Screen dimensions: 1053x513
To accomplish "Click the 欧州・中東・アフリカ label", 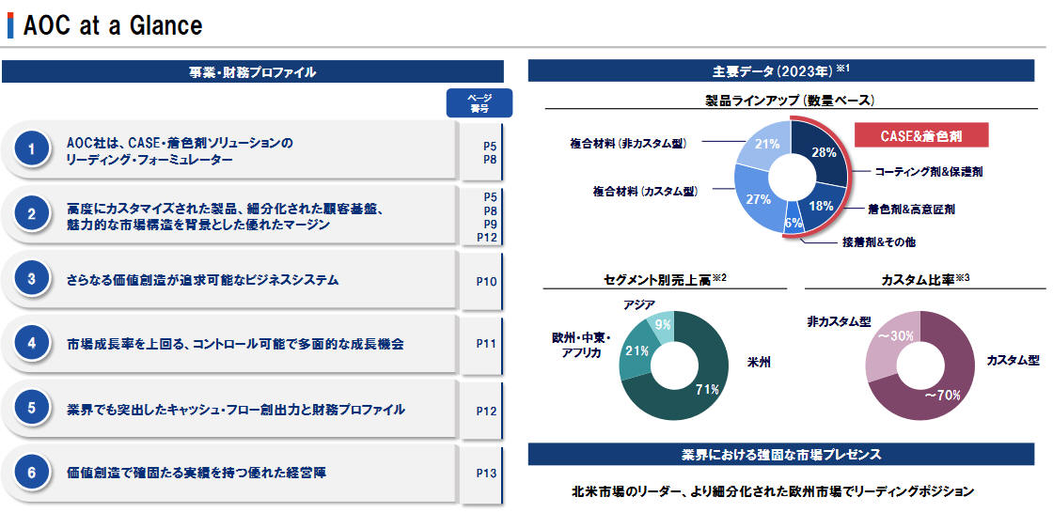I will [x=581, y=345].
